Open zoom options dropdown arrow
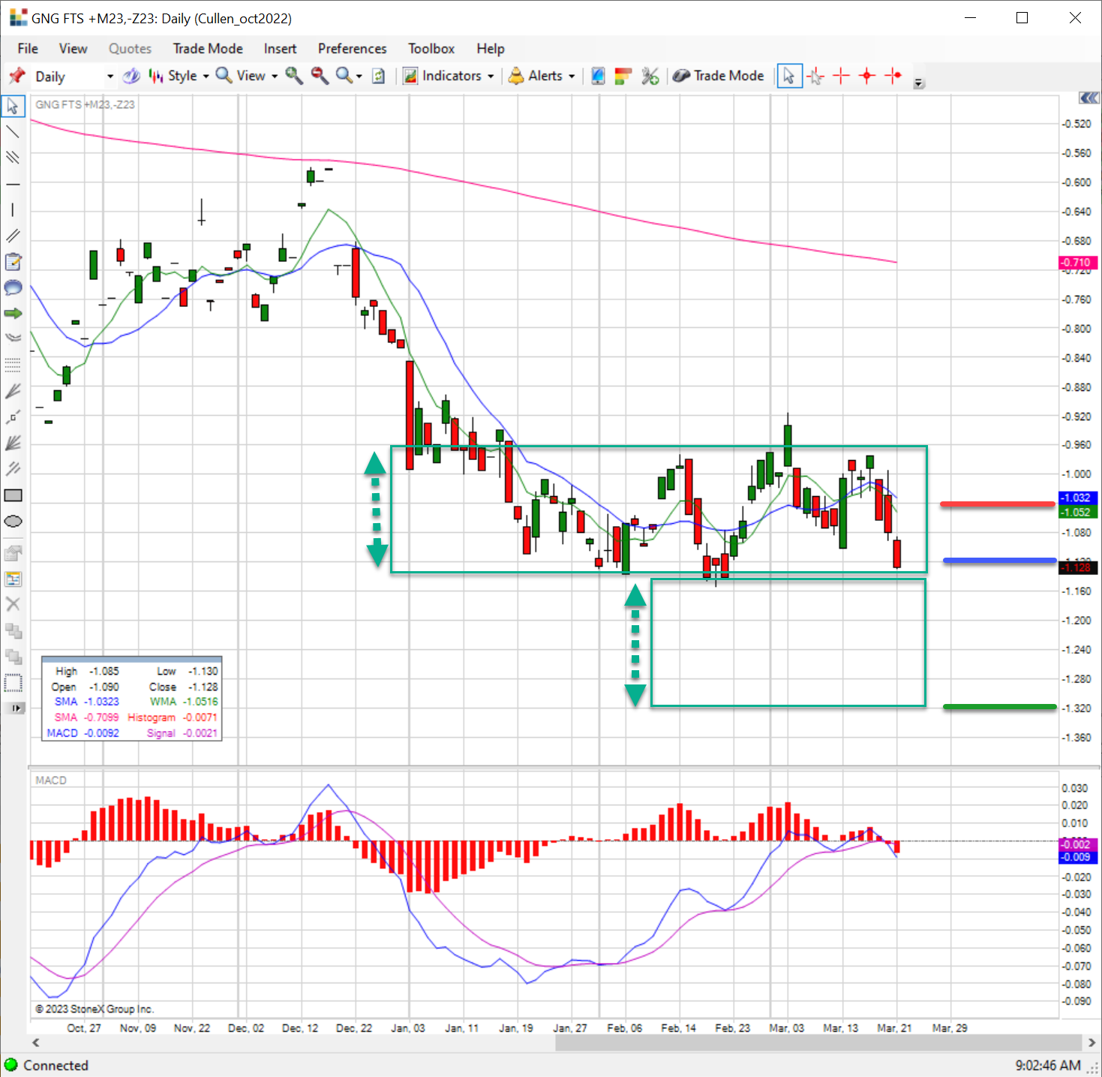1102x1077 pixels. pos(359,77)
